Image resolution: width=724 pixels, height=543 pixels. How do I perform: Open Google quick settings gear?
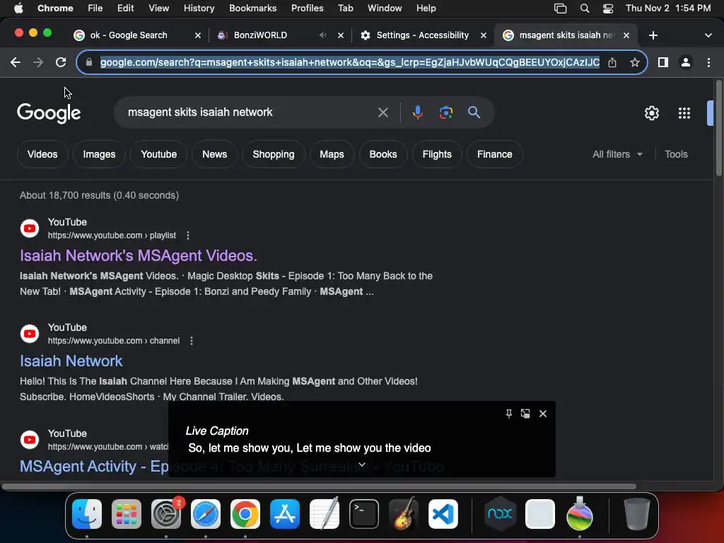pyautogui.click(x=651, y=113)
